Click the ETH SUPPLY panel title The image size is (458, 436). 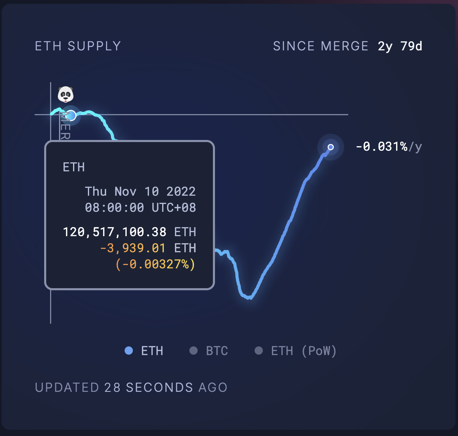[x=78, y=46]
